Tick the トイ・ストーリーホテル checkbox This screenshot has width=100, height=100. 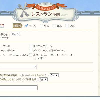pos(31,55)
